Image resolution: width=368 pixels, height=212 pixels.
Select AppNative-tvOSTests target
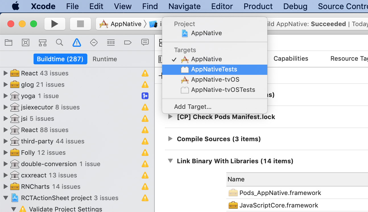pos(215,90)
